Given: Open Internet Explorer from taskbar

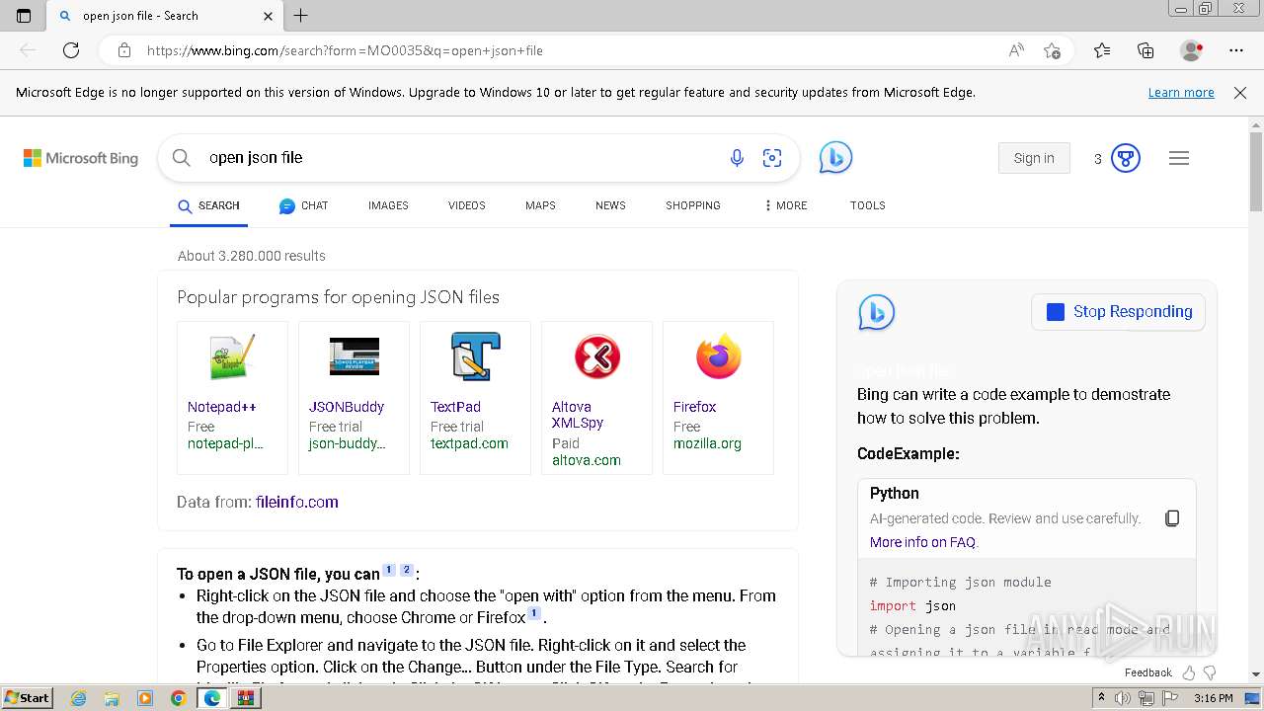Looking at the screenshot, I should click(x=79, y=698).
